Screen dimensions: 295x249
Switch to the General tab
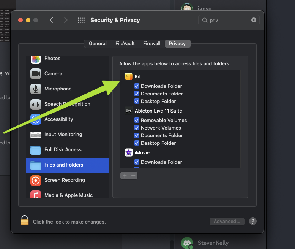(x=98, y=43)
